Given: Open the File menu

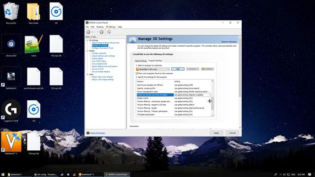Looking at the screenshot, I should click(x=87, y=27).
